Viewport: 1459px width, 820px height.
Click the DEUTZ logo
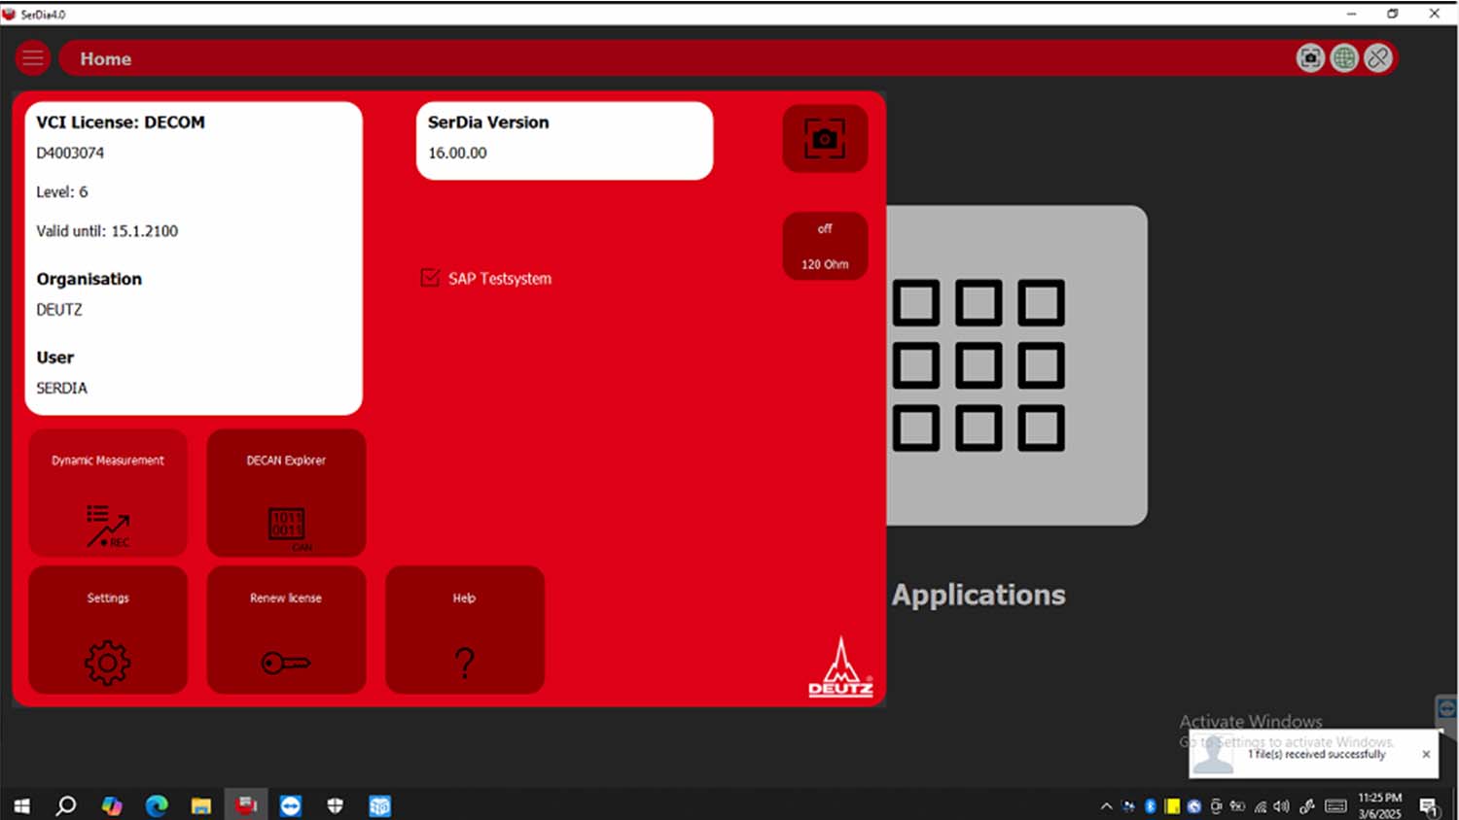[840, 668]
